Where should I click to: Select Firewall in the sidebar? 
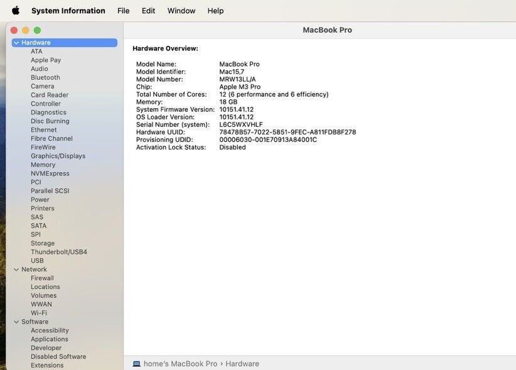point(42,278)
